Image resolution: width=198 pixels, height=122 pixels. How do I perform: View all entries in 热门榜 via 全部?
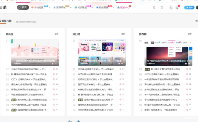(123, 34)
